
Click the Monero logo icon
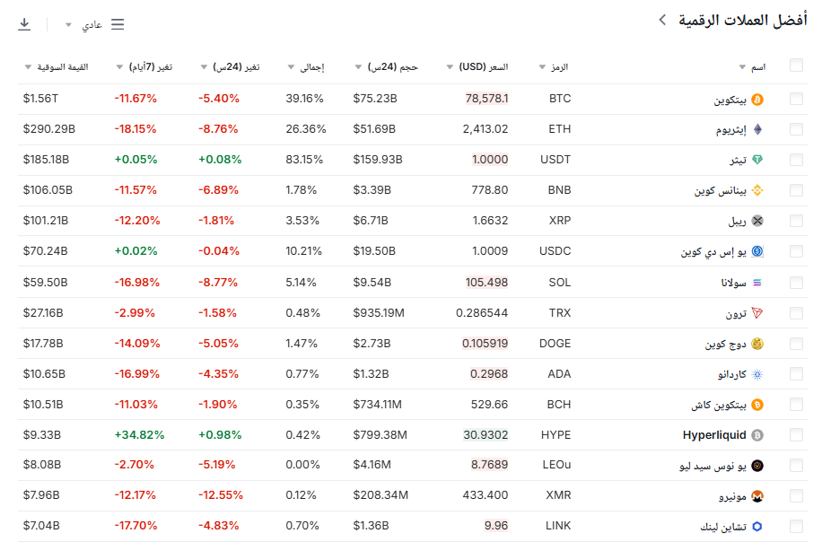757,496
